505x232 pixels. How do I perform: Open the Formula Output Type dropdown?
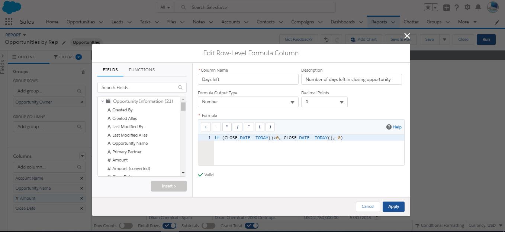point(248,102)
